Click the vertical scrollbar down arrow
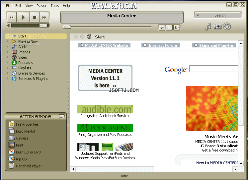This screenshot has height=180, width=248. click(241, 163)
